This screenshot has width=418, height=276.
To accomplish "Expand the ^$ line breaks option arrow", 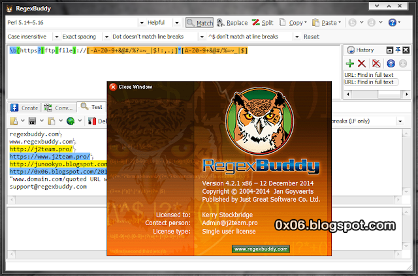I will (297, 37).
